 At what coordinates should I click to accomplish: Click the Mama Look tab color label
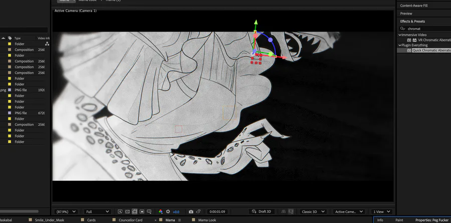click(x=194, y=220)
